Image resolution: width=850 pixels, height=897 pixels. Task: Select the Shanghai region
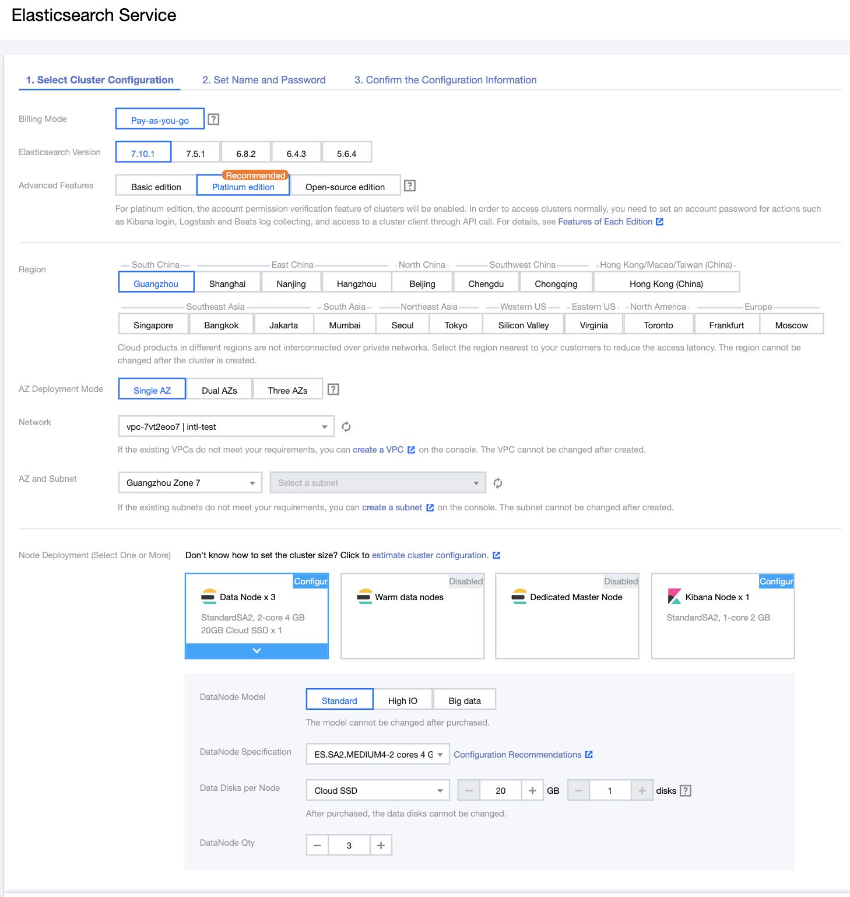[x=227, y=282]
